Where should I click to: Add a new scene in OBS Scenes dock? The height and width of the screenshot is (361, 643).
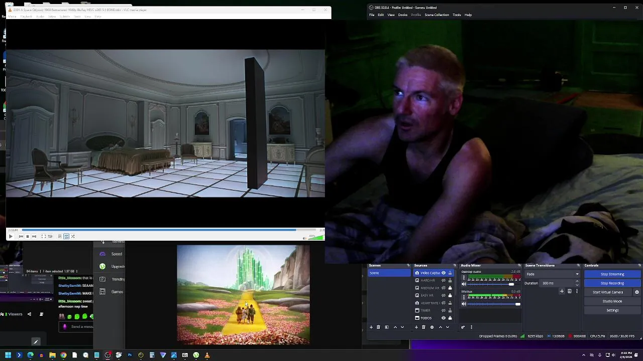coord(371,327)
